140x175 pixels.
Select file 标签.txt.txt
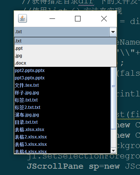[x=62, y=100]
